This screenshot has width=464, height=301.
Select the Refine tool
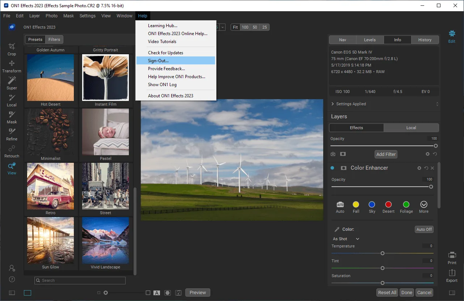point(12,135)
